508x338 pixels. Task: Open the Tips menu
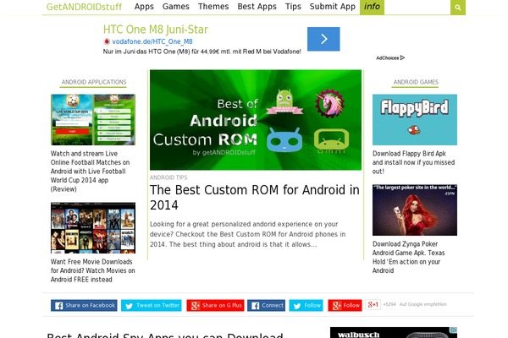[293, 7]
